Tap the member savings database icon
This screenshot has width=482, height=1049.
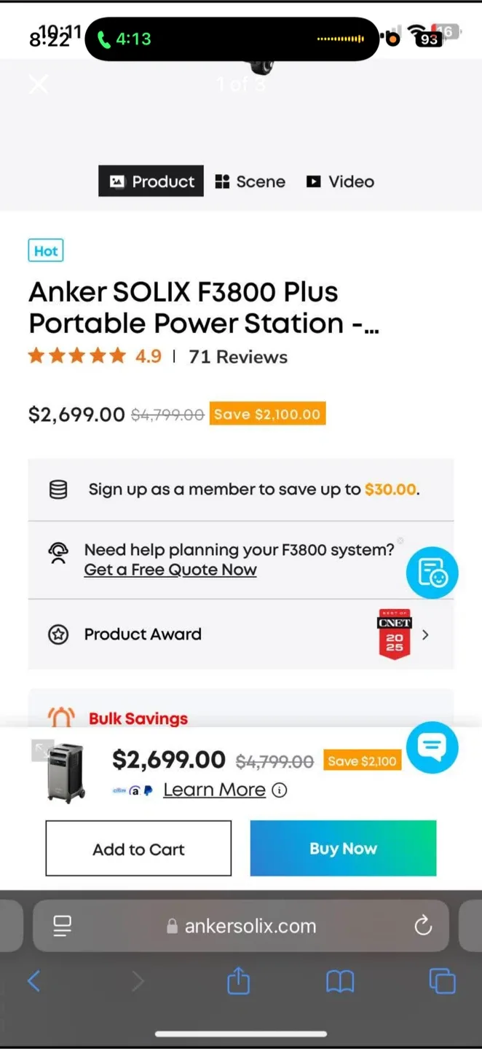58,489
